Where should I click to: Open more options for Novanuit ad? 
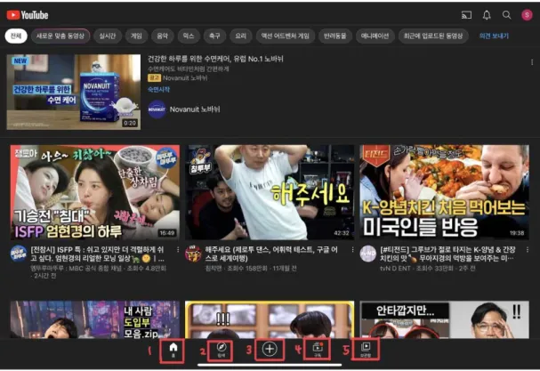pos(532,62)
